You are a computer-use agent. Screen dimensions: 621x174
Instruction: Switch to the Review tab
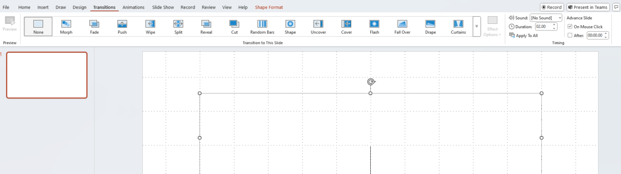click(x=208, y=7)
